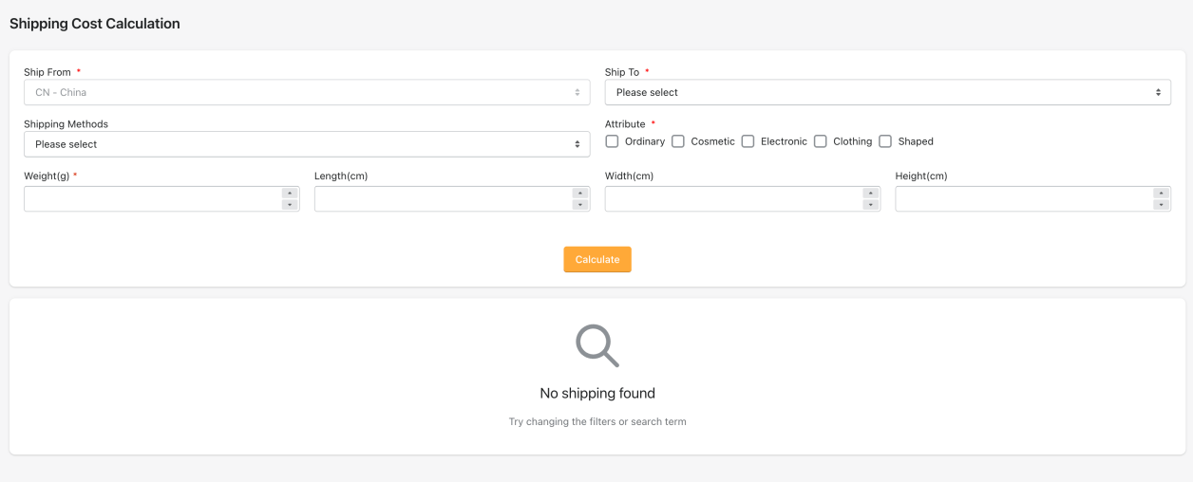Increase Weight(g) with the up stepper arrow
This screenshot has height=482, width=1193.
point(290,193)
